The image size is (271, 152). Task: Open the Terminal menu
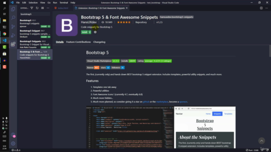(x=64, y=3)
